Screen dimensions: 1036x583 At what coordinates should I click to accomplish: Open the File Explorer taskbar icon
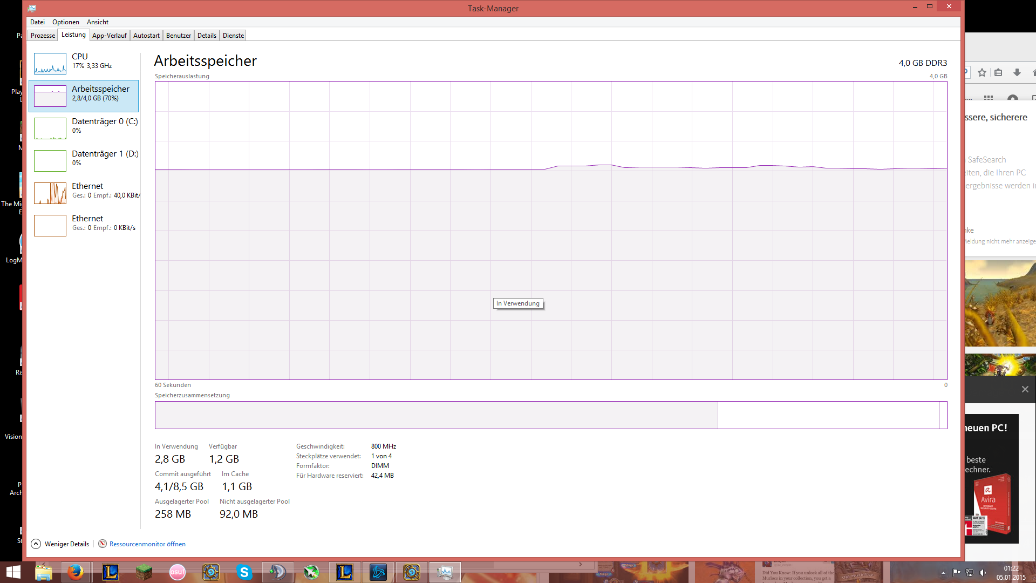[x=43, y=572]
